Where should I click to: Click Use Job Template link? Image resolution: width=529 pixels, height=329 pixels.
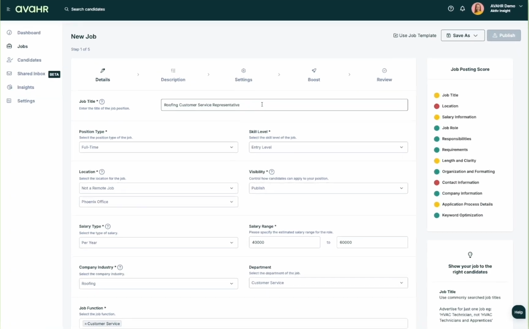[415, 35]
